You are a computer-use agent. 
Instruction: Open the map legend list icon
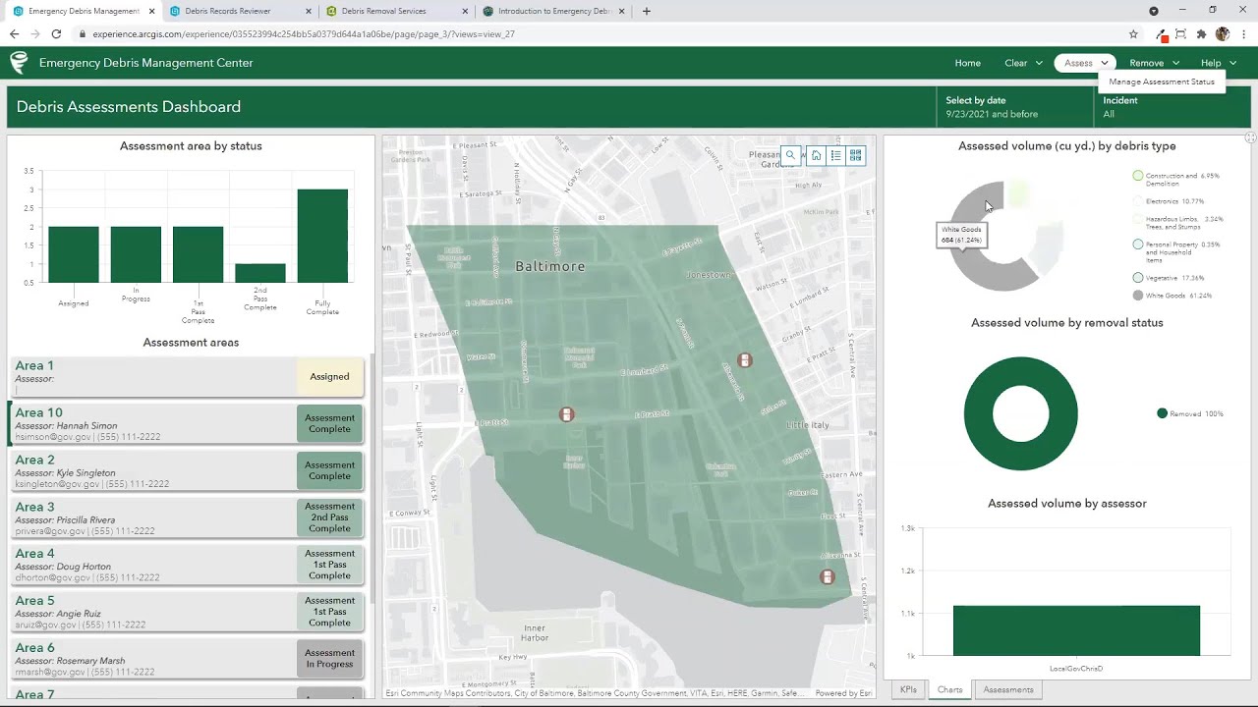tap(836, 155)
